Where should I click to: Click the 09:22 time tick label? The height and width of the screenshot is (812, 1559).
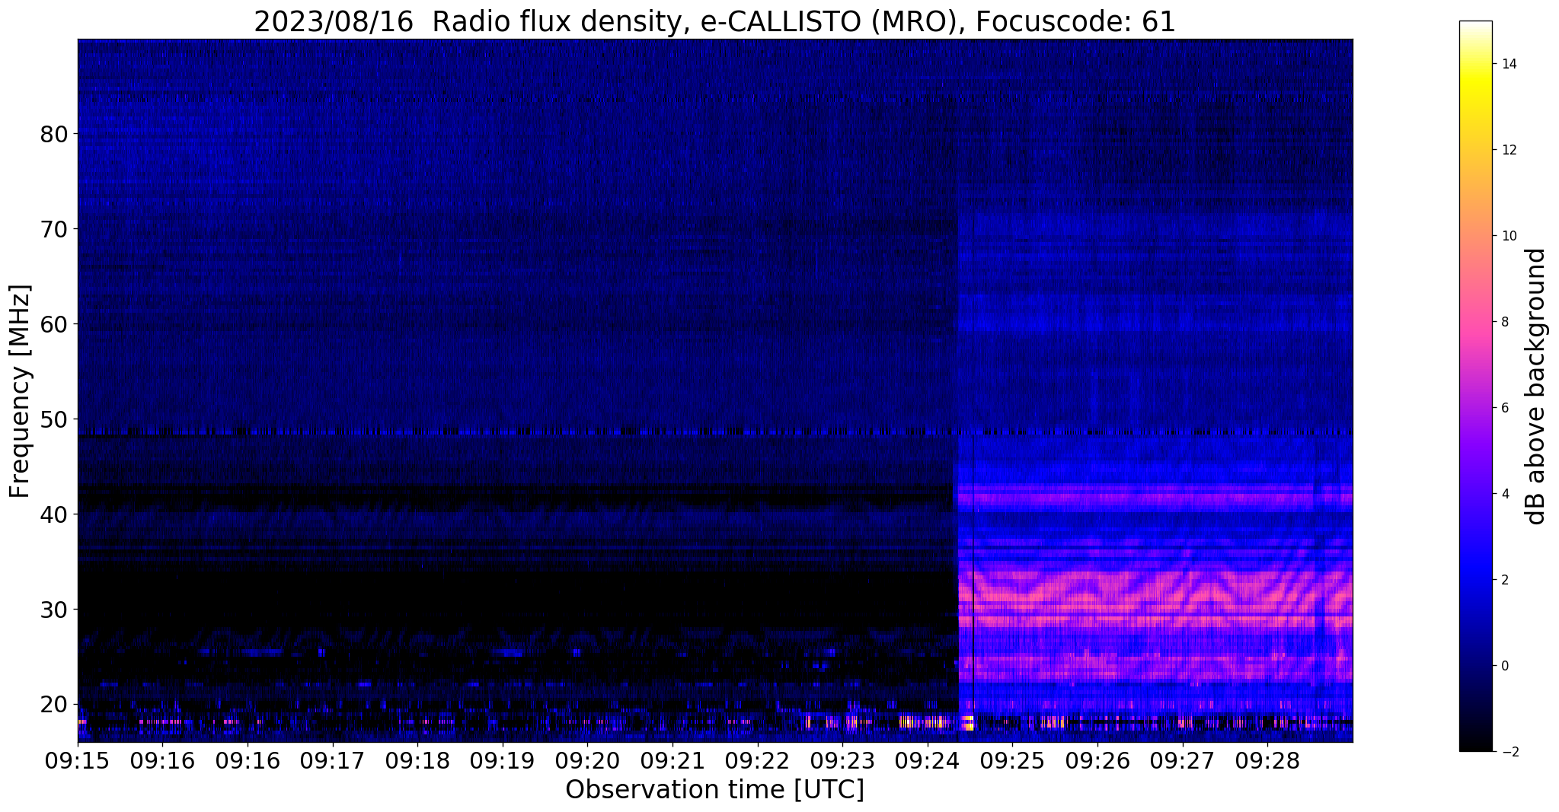point(757,761)
